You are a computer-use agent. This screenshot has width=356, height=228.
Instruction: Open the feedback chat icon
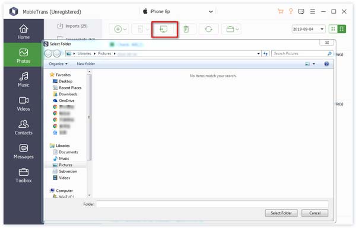301,11
